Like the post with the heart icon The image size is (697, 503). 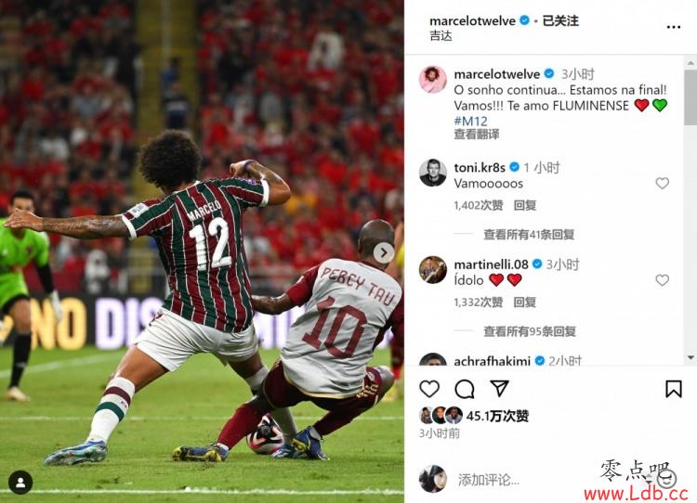(x=429, y=389)
